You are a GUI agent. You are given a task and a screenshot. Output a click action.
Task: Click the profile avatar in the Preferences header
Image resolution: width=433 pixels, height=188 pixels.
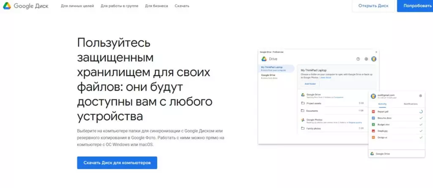[x=374, y=59]
